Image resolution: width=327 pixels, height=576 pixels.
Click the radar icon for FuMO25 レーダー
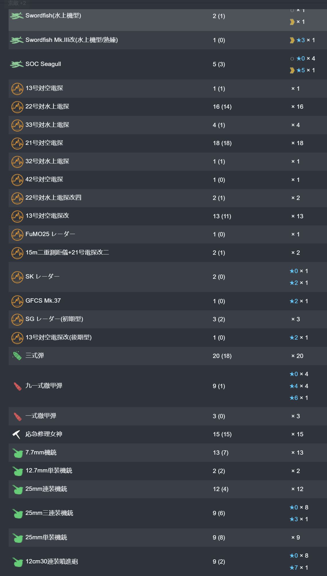click(17, 234)
